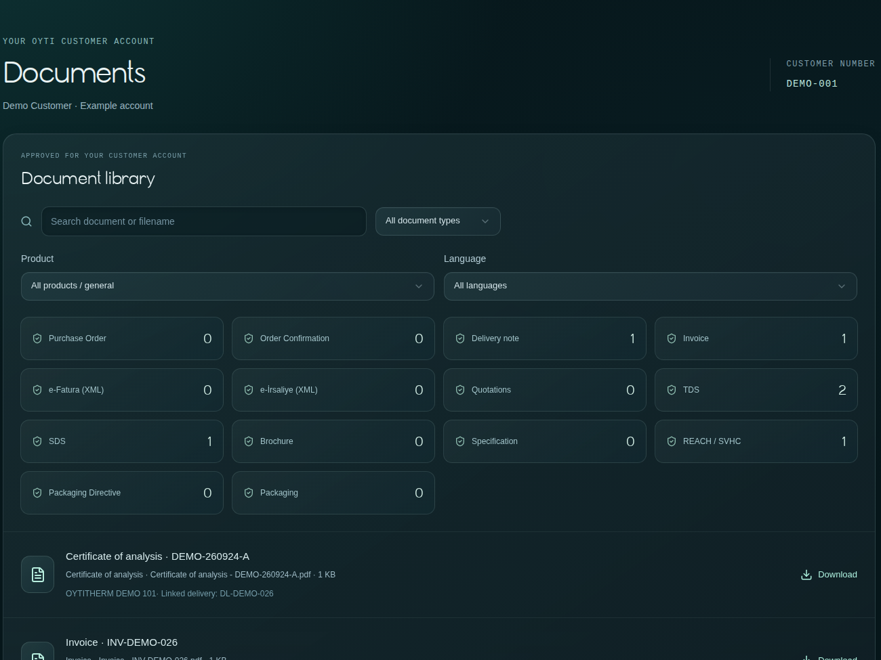Click the Brochure shield icon
The image size is (881, 660).
249,441
